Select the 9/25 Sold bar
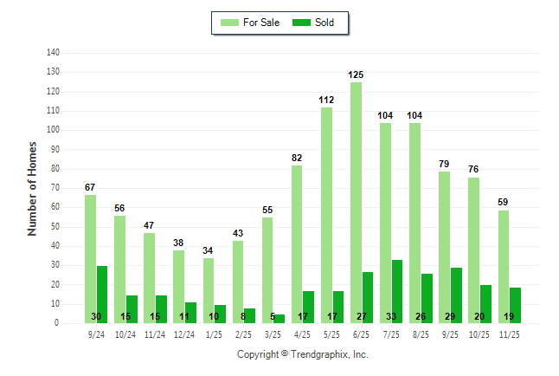This screenshot has width=559, height=376. click(x=456, y=295)
